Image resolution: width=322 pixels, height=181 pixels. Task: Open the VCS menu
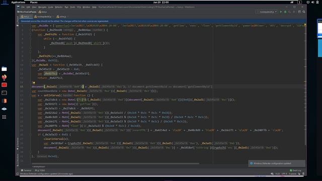tap(78, 7)
